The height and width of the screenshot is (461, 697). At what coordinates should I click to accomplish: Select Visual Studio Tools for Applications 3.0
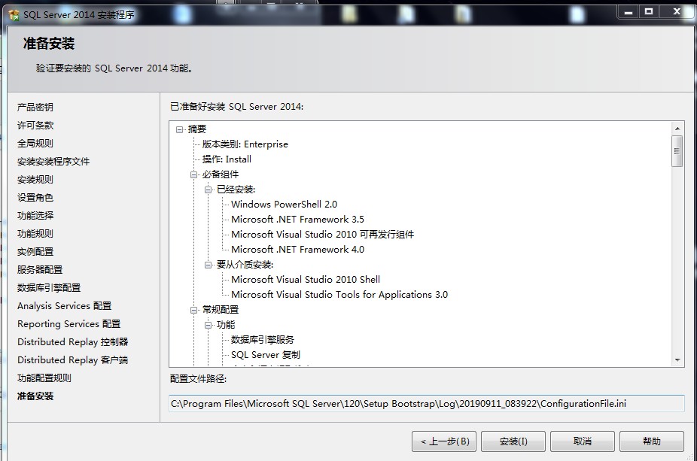pyautogui.click(x=339, y=295)
